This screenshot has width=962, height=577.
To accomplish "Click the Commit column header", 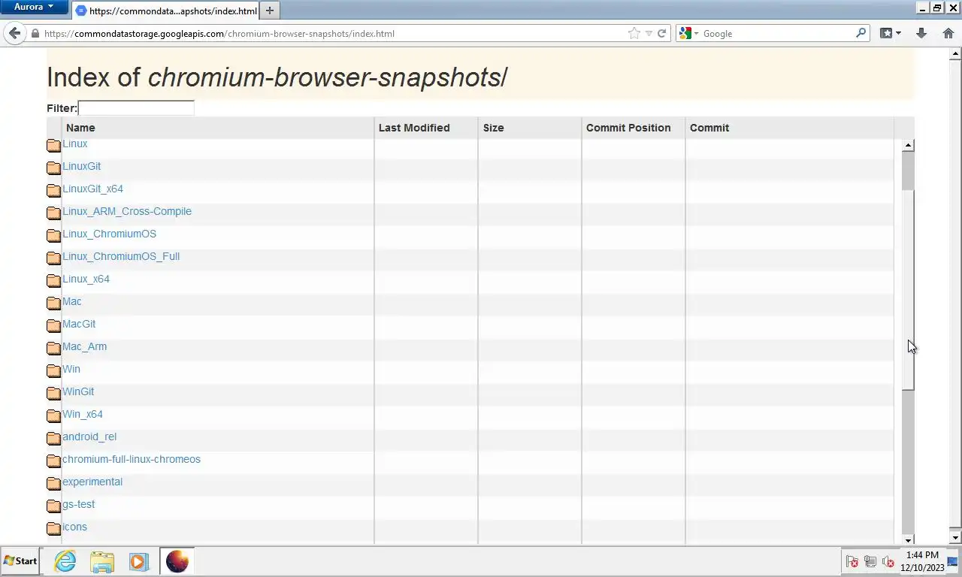I will (789, 128).
